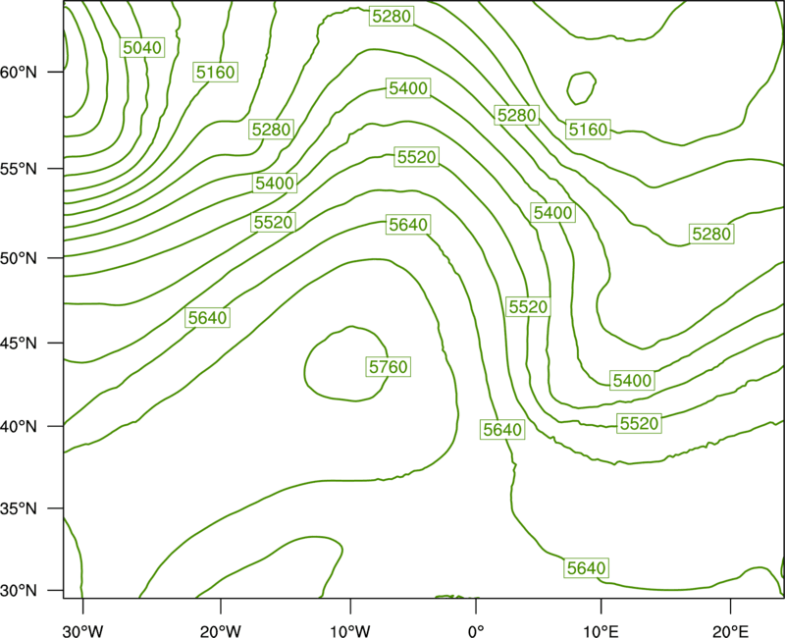Click the 5040 contour label

tap(142, 47)
